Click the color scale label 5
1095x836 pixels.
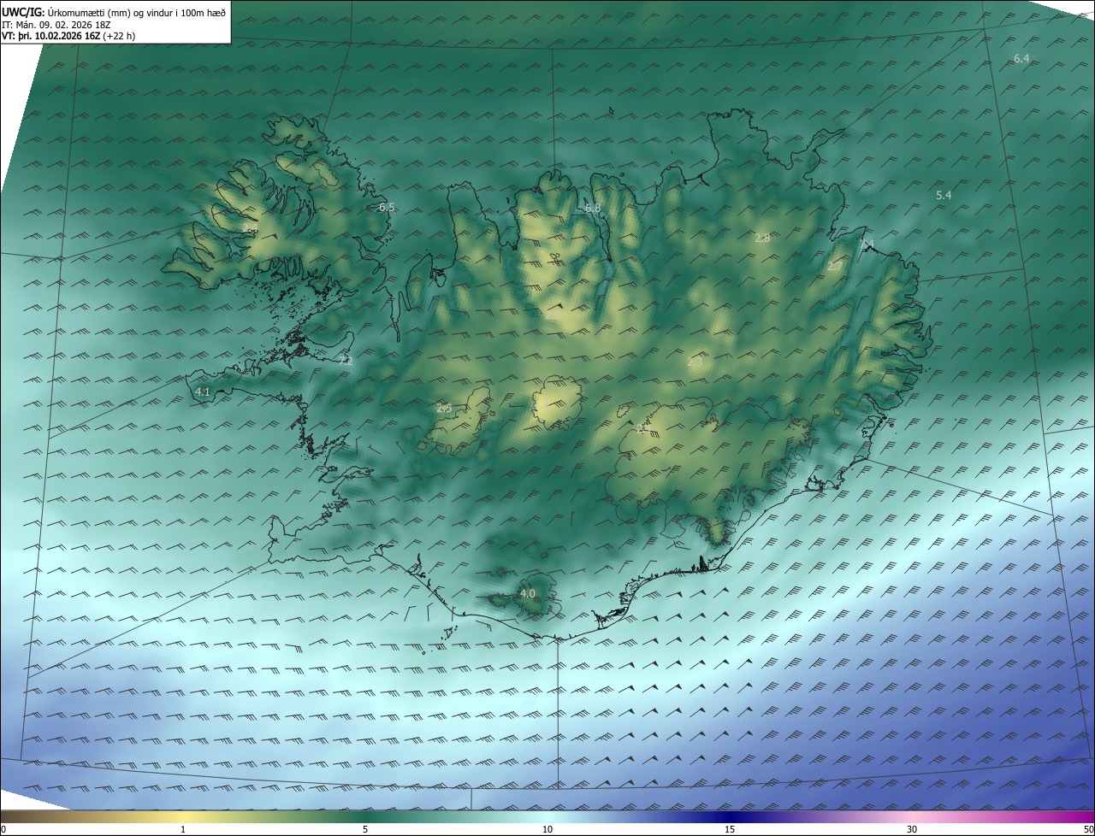pyautogui.click(x=365, y=829)
